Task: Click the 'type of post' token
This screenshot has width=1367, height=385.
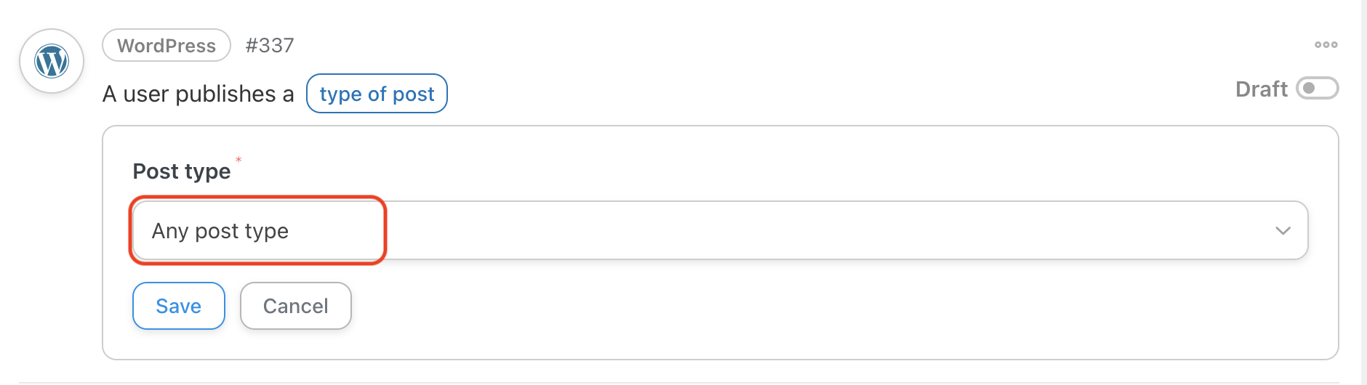Action: [x=377, y=94]
